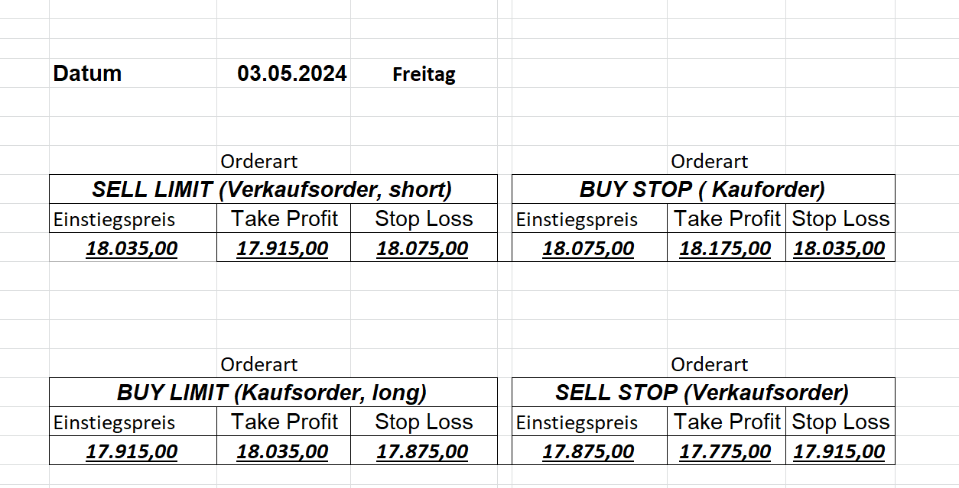
Task: Select BUY STOP Take Profit value 18.175,00
Action: click(725, 249)
